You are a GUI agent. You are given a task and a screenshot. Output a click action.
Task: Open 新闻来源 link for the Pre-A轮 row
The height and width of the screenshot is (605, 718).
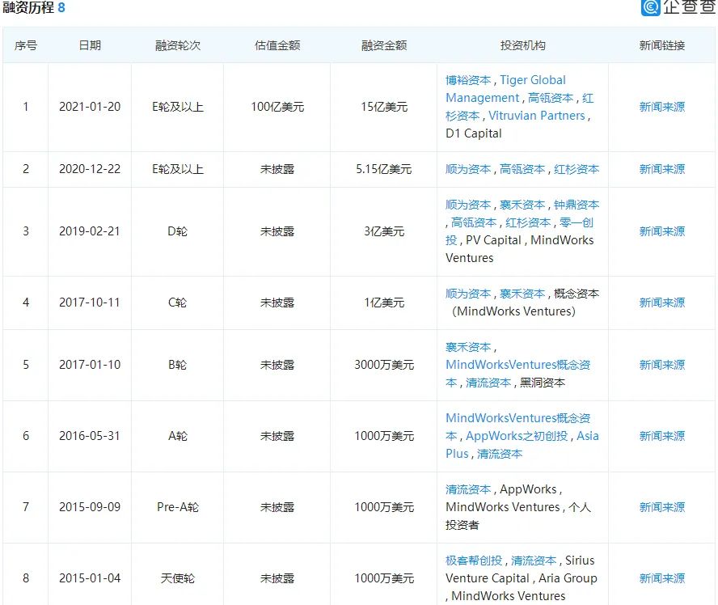[662, 507]
